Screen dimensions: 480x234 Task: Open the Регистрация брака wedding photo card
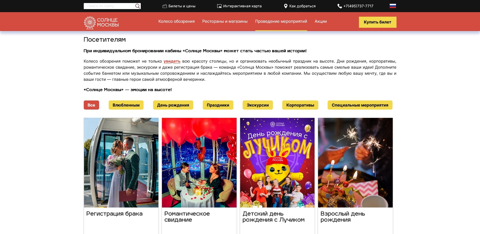tap(121, 163)
